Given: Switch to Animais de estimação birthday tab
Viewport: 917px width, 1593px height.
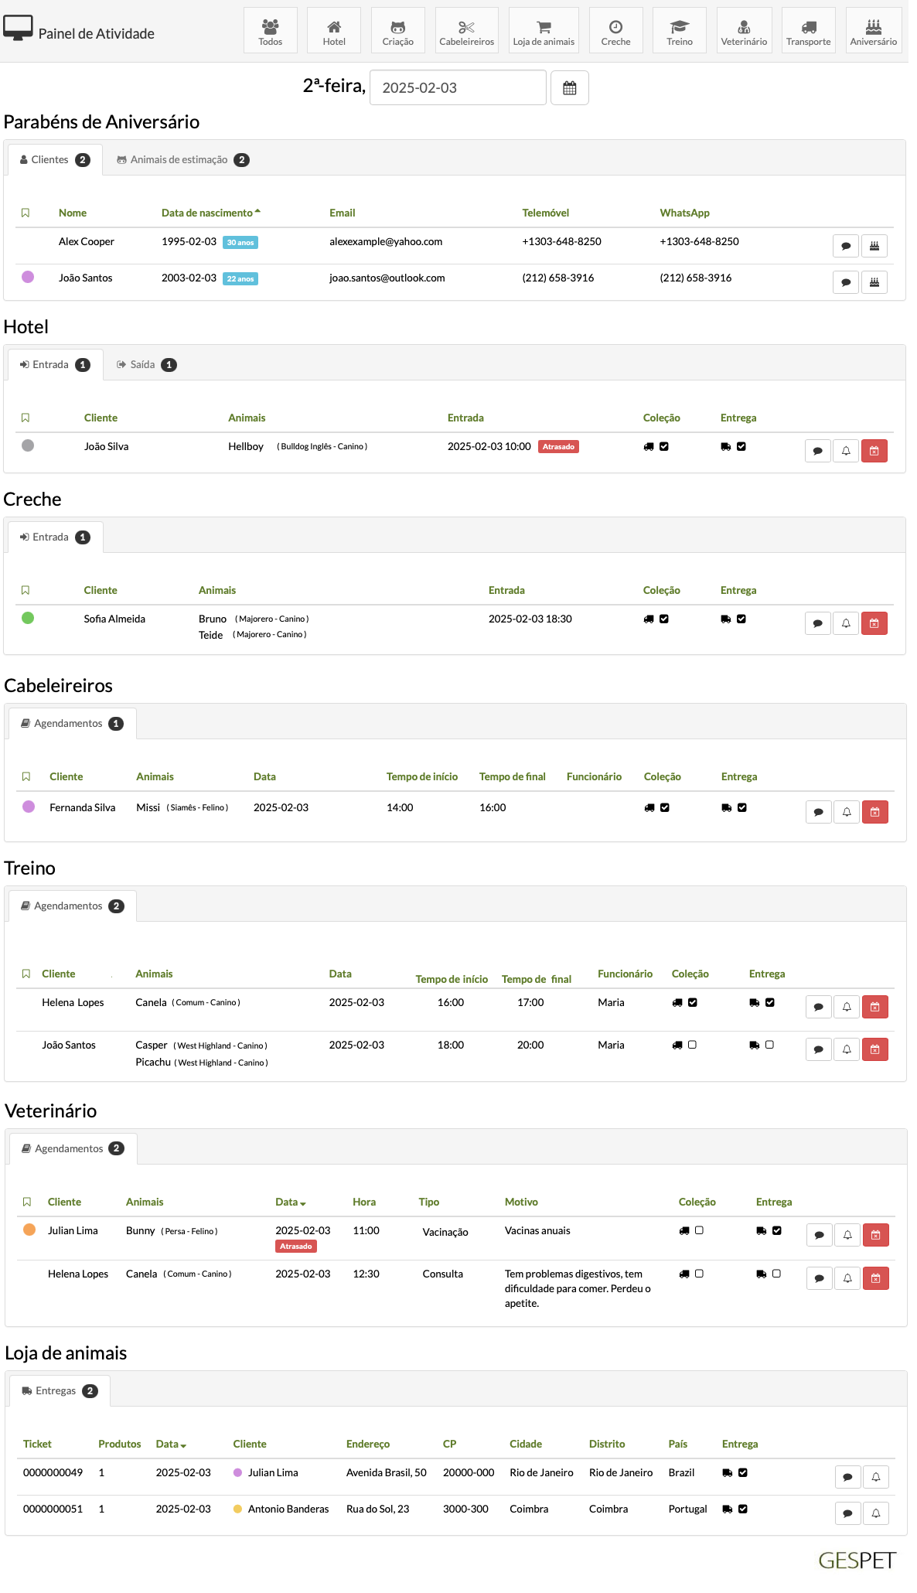Looking at the screenshot, I should (182, 160).
